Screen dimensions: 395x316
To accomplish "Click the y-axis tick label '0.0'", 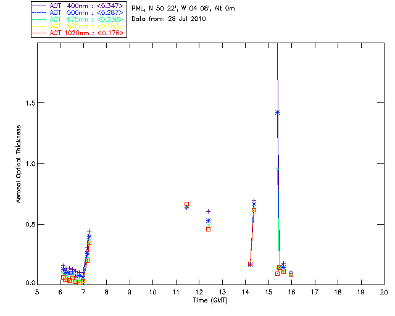I will tap(30, 283).
